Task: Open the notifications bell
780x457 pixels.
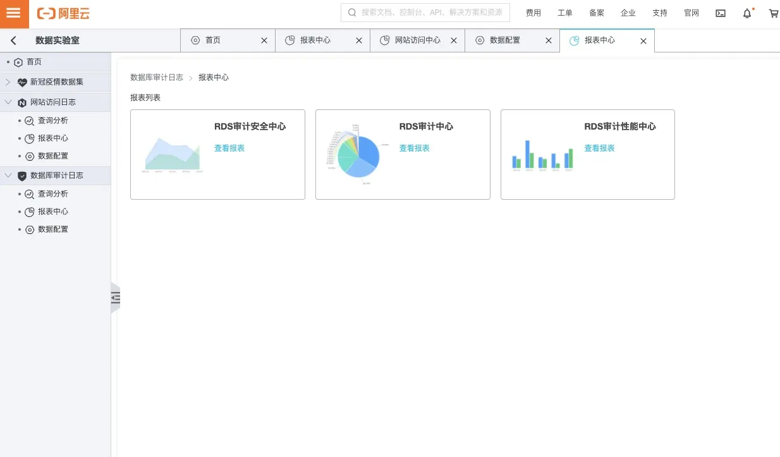Action: point(747,13)
